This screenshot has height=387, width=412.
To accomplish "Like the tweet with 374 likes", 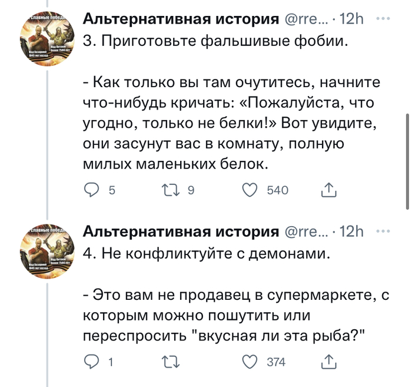I will pos(250,362).
